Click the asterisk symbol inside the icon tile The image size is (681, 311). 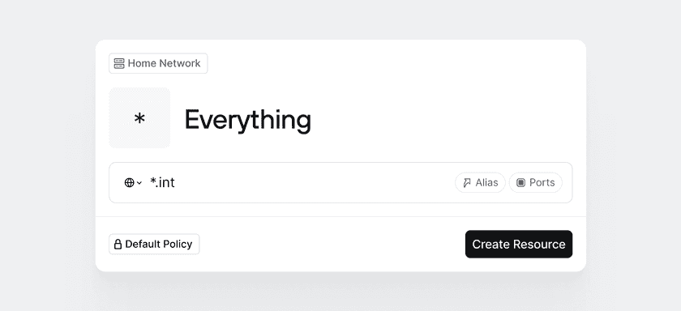tap(139, 118)
